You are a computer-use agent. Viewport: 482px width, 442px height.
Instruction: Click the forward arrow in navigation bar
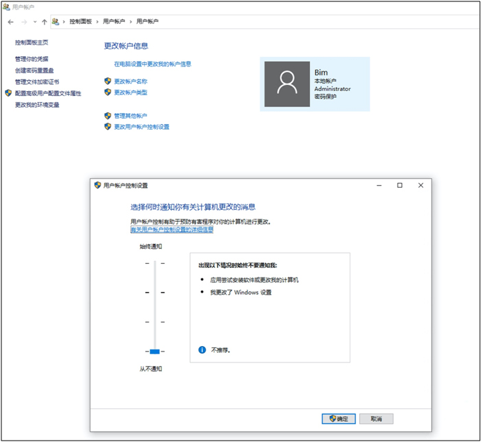24,22
